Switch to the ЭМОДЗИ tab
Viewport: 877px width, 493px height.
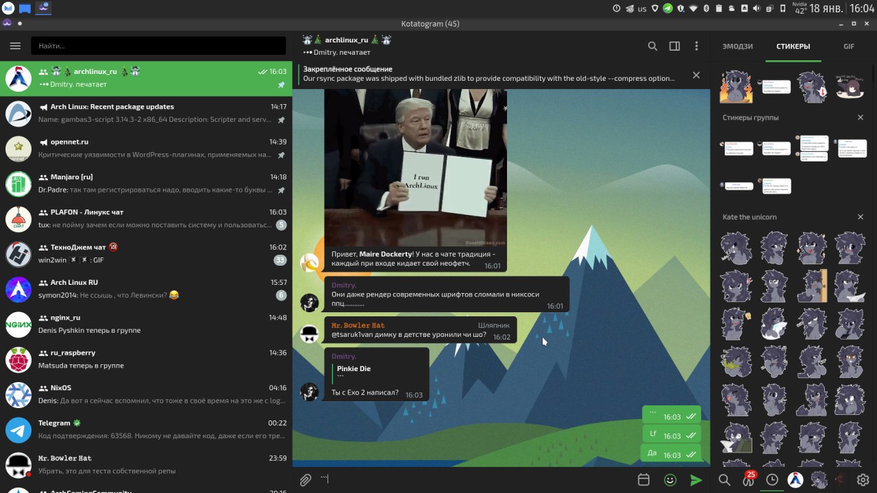(738, 47)
